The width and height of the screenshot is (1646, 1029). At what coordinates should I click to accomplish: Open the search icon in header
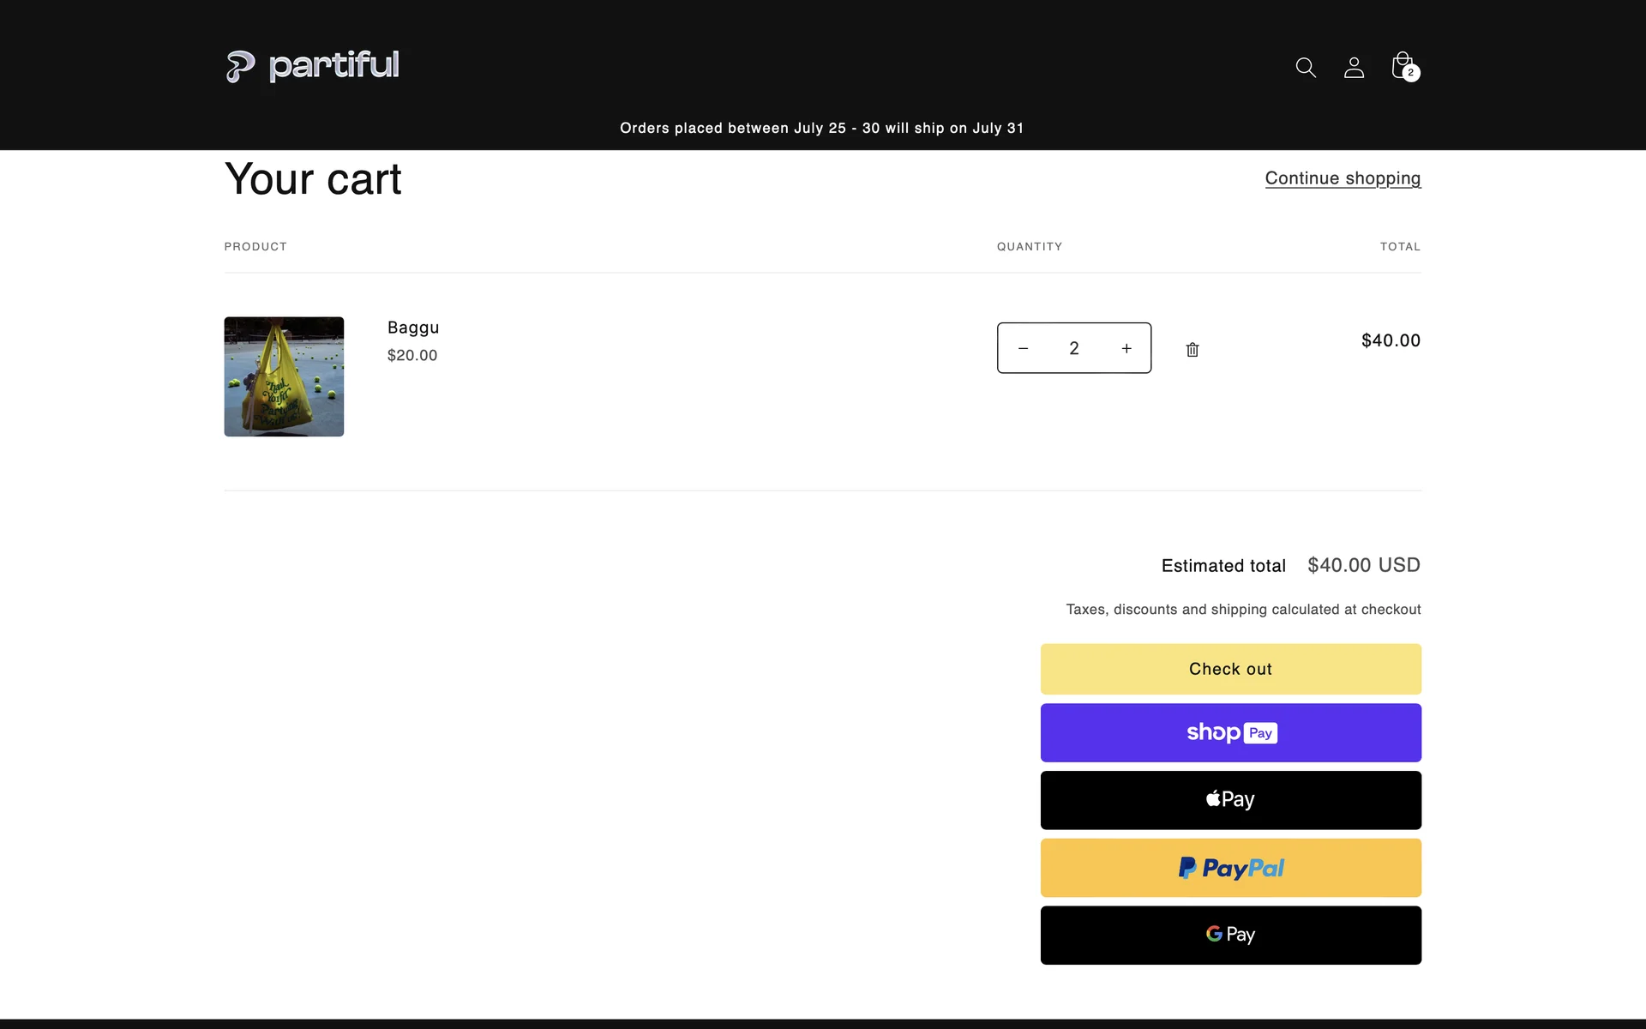(1305, 67)
